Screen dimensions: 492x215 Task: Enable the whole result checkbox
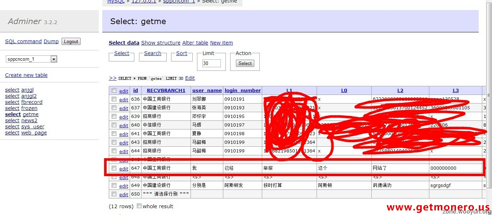coord(139,206)
